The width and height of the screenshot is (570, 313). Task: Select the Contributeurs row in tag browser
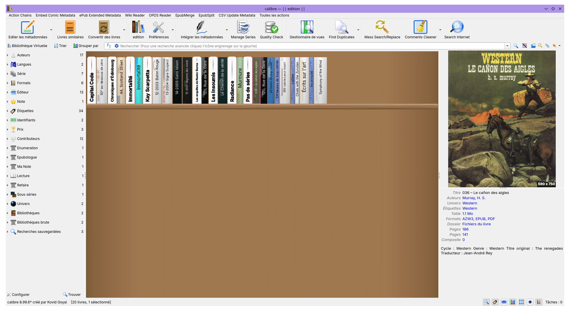point(45,139)
